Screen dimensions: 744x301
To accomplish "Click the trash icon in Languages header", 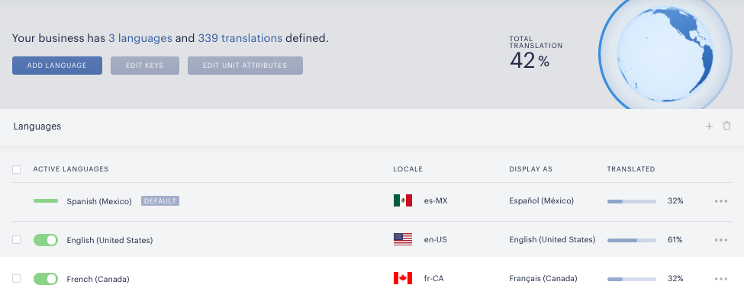I will [726, 126].
